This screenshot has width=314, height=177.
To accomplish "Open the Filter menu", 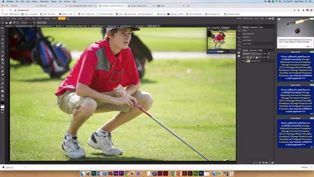I will 33,19.
